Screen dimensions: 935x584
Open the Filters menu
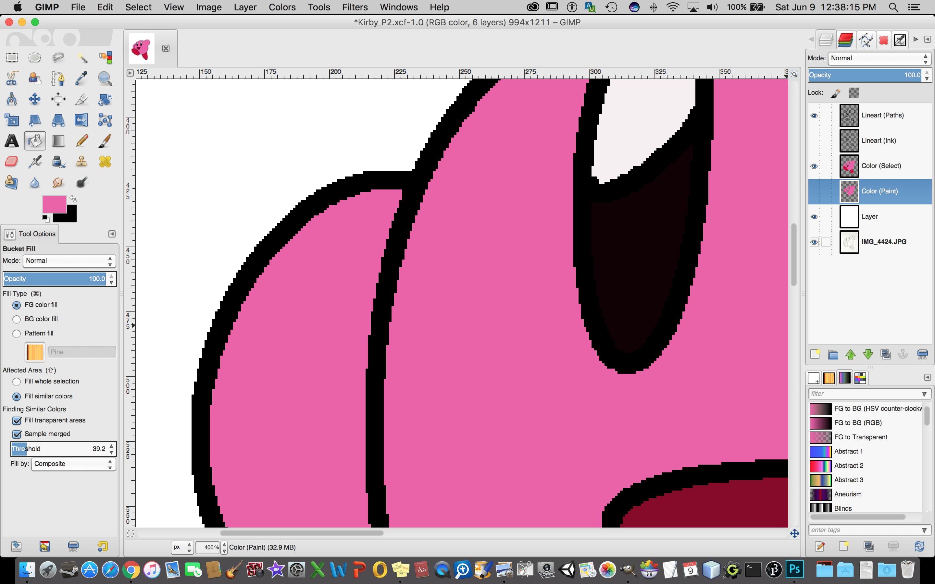pyautogui.click(x=355, y=7)
